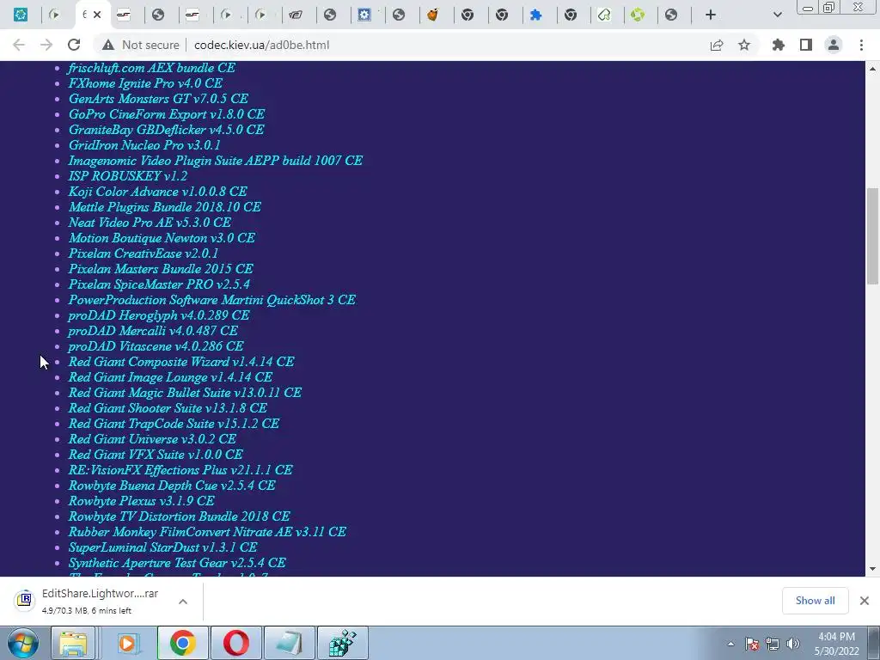880x660 pixels.
Task: Open proDAD Heroglyph v4.0.289 CE link
Action: (159, 315)
